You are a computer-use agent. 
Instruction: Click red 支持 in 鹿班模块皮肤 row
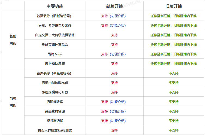114,64
